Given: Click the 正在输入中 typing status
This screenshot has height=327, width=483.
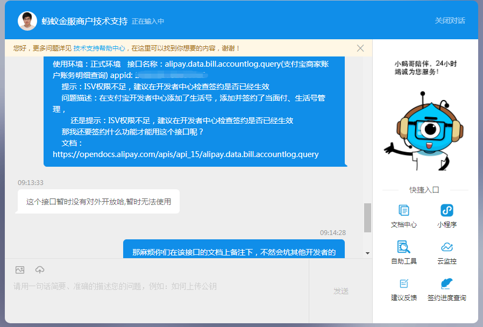Looking at the screenshot, I should point(148,22).
